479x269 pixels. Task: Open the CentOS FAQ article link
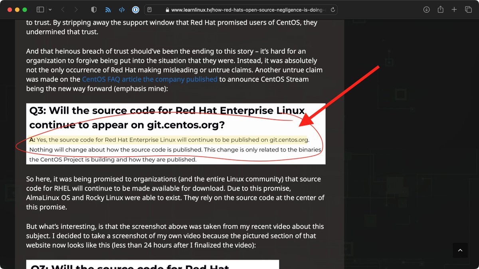pos(150,79)
